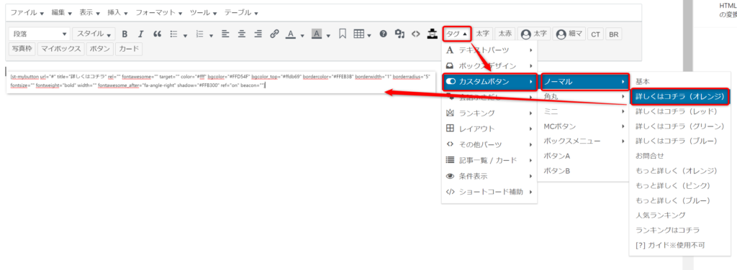Click the 太赤 bold red button

point(505,34)
